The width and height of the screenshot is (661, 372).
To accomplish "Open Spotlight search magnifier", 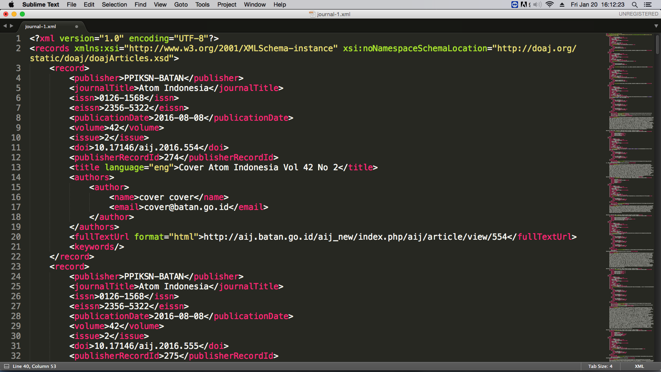I will point(635,5).
